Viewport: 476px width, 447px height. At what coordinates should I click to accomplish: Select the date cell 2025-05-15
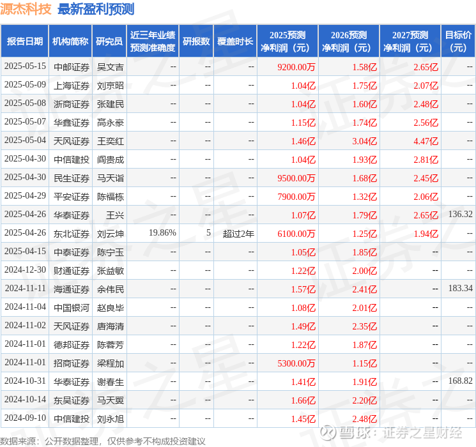25,66
